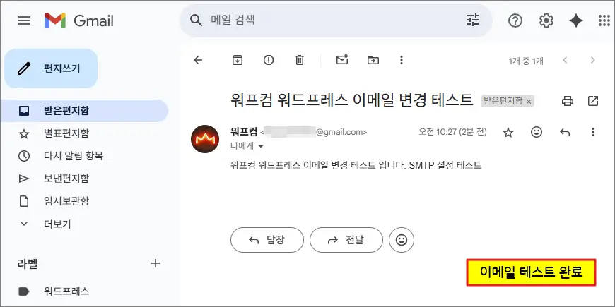The image size is (615, 307).
Task: Star the message from 워프컴
Action: point(508,132)
